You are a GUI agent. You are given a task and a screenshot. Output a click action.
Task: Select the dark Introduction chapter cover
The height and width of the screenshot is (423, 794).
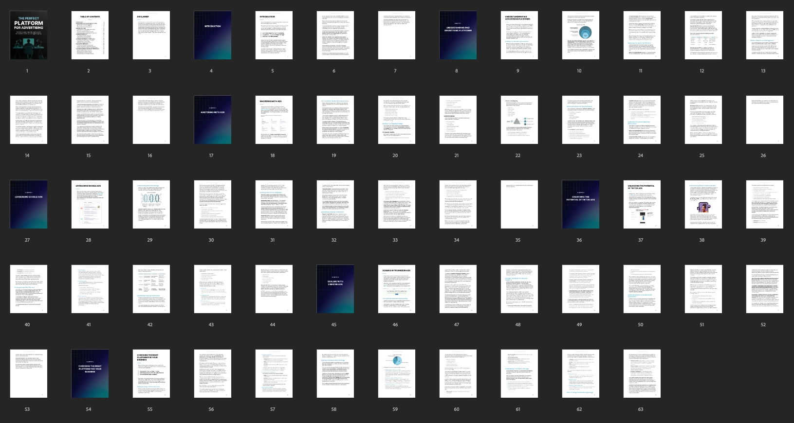point(213,35)
